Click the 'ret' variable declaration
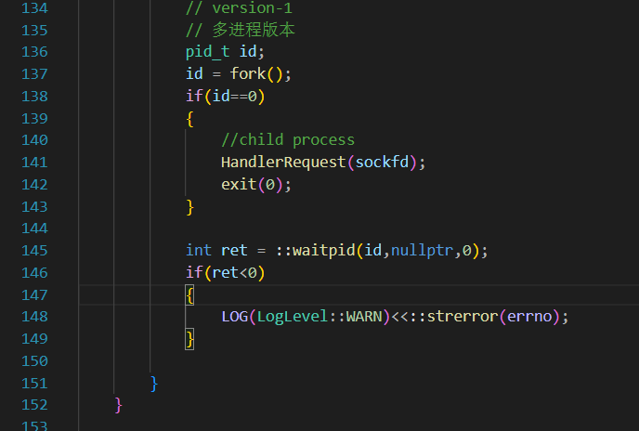The image size is (639, 431). (234, 251)
